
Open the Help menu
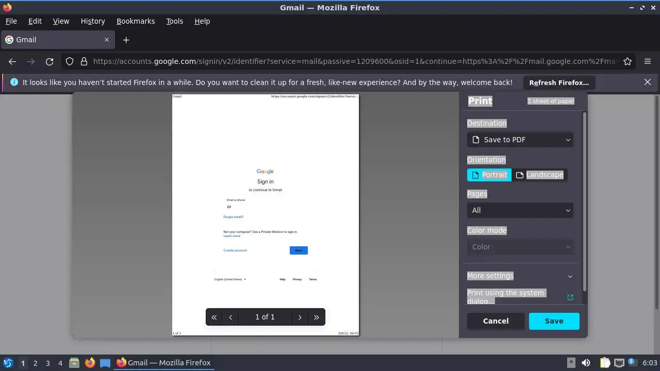202,21
